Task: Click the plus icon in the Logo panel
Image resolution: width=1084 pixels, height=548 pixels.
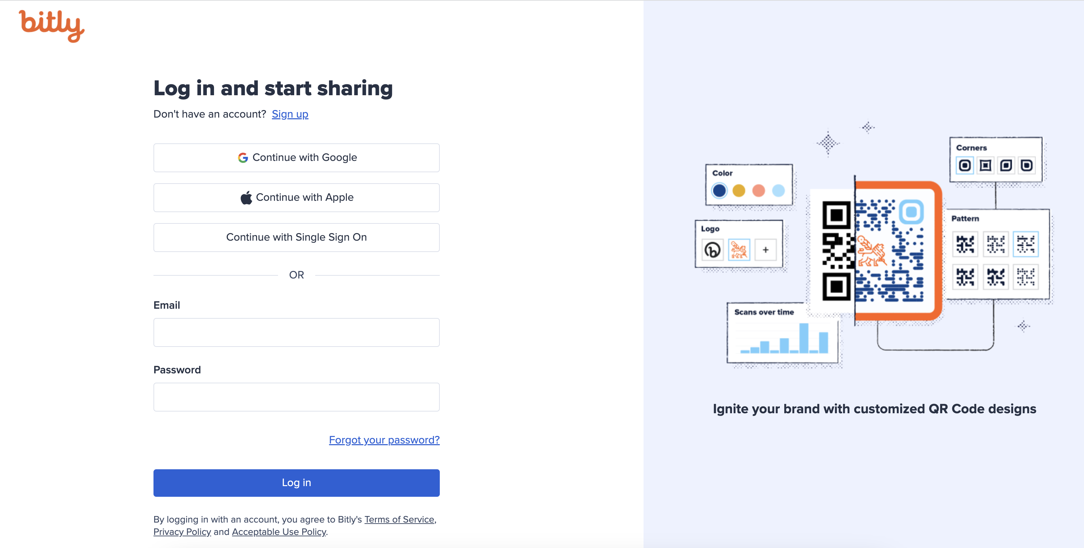Action: pos(765,250)
